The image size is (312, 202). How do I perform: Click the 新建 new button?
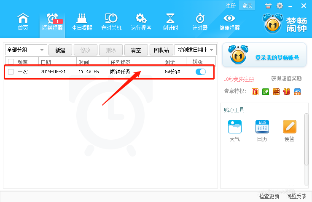pos(60,50)
